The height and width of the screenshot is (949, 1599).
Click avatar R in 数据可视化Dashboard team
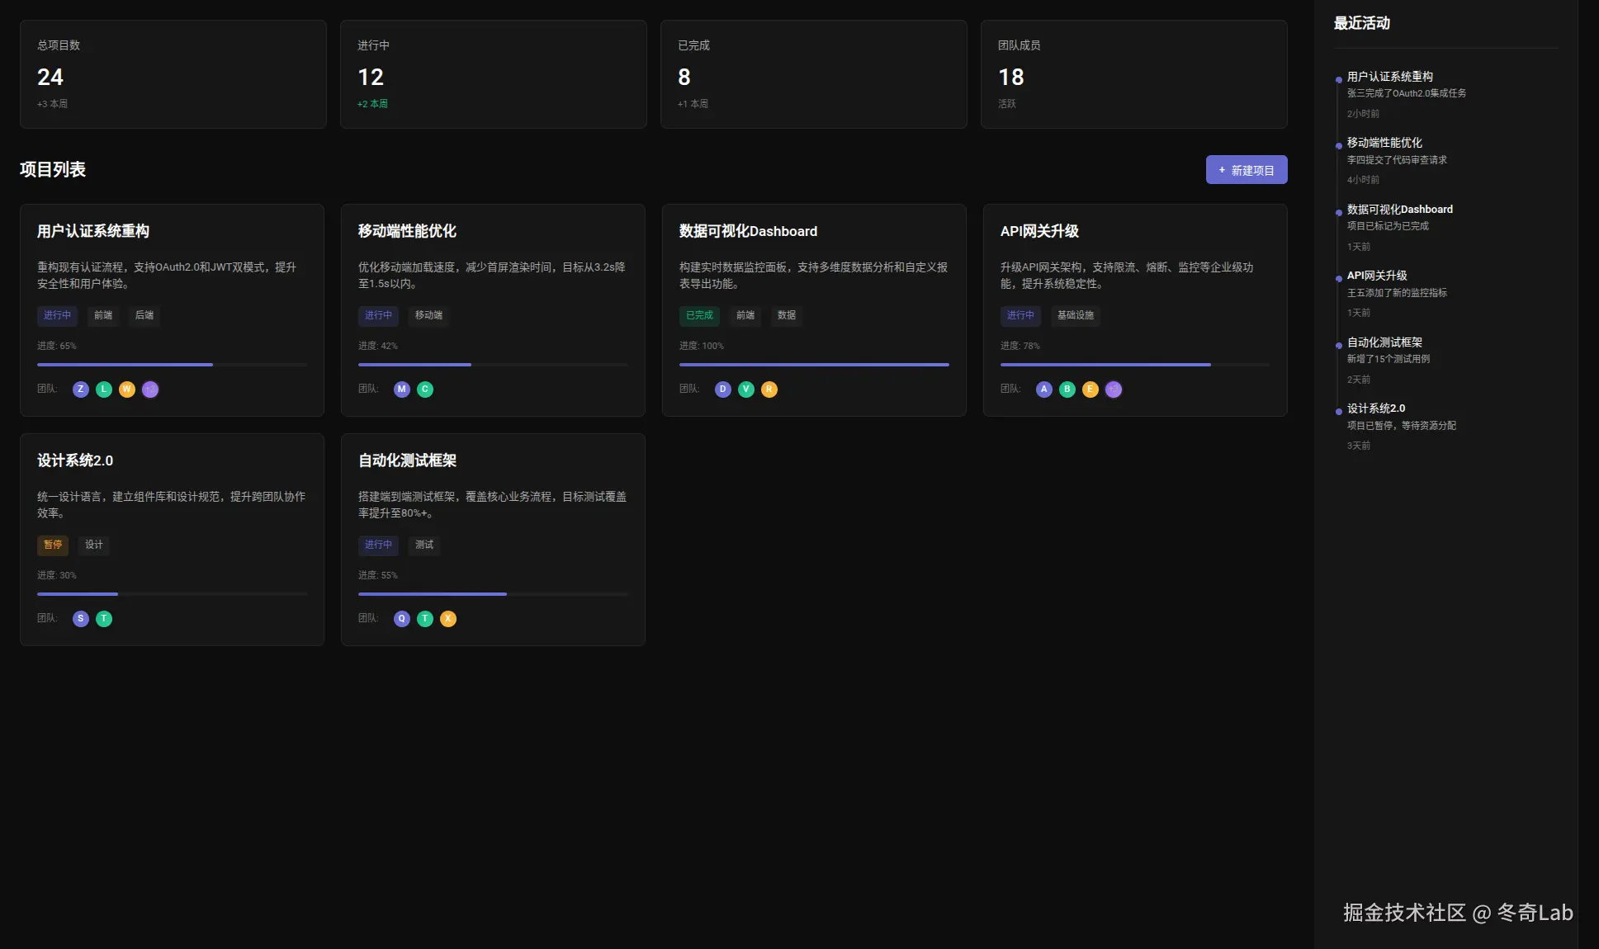(769, 389)
